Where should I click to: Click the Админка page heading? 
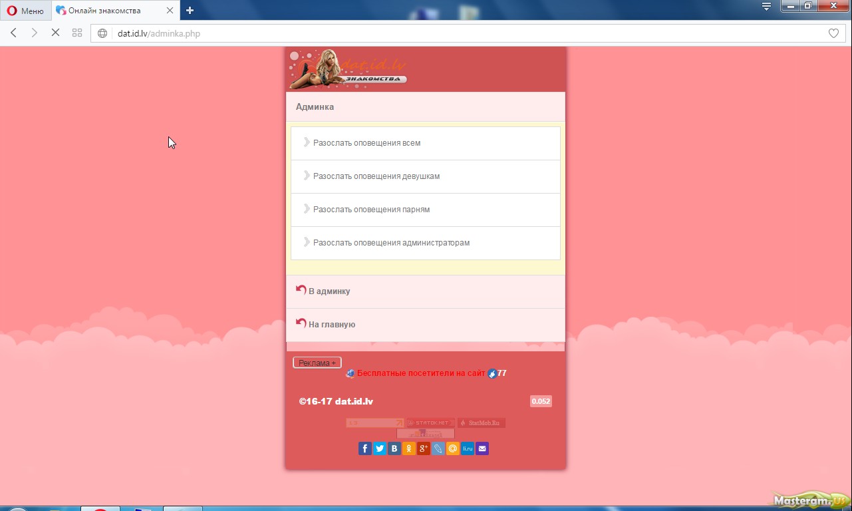[x=315, y=106]
